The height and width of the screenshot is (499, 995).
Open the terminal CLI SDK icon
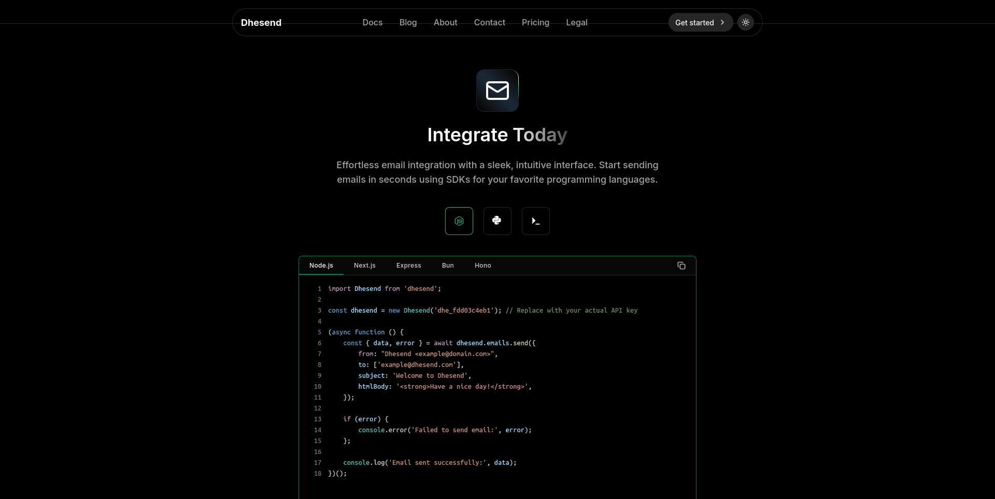coord(535,221)
